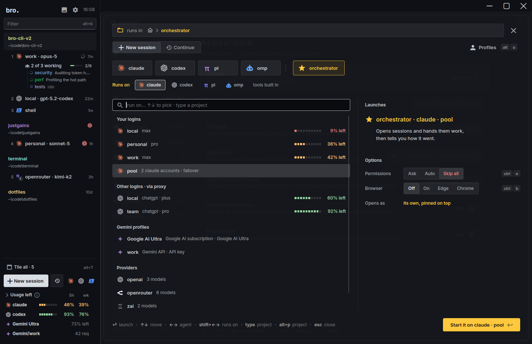Open the orchestrator breadcrumb link

(x=175, y=31)
